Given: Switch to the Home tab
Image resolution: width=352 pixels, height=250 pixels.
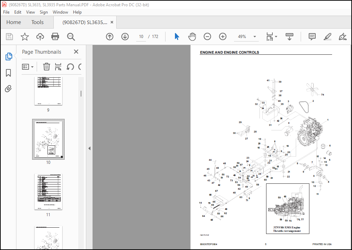Looking at the screenshot, I should 14,22.
